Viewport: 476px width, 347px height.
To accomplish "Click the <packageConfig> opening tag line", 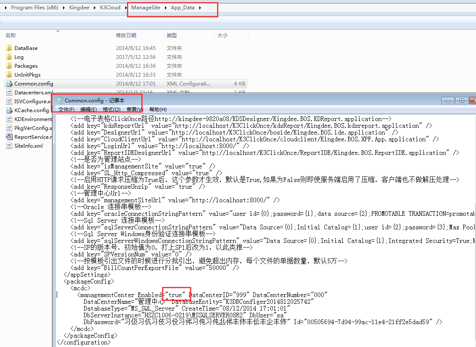I will pyautogui.click(x=89, y=281).
